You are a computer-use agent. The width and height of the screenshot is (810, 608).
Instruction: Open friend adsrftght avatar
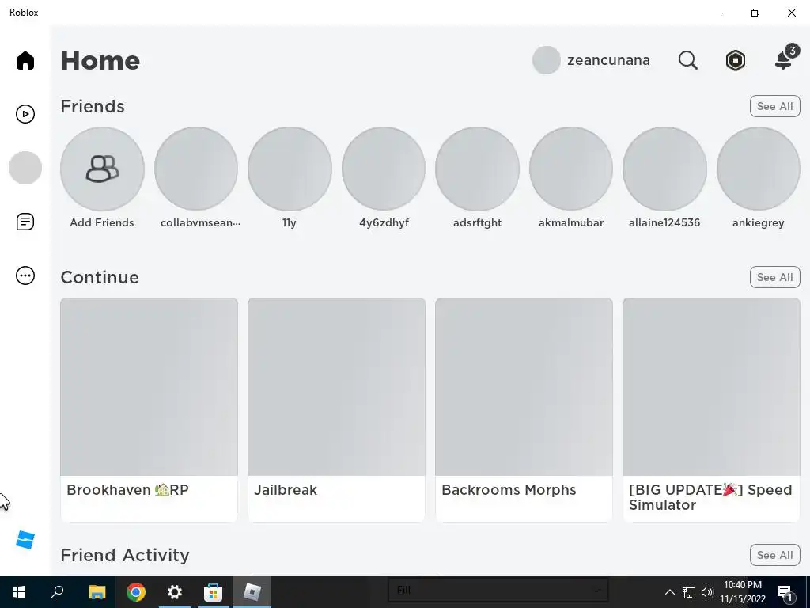(477, 169)
